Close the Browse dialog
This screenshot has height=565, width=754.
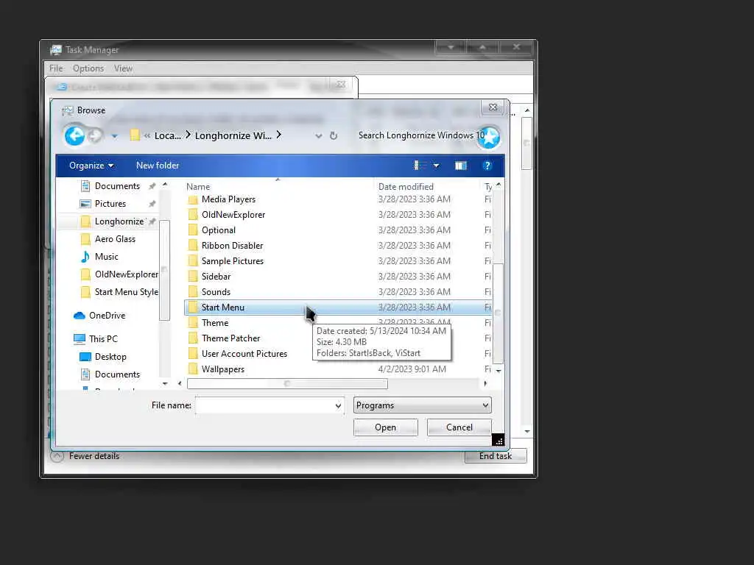(493, 107)
